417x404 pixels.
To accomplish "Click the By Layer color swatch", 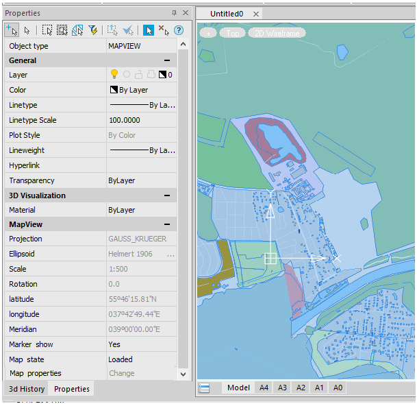I will click(114, 90).
